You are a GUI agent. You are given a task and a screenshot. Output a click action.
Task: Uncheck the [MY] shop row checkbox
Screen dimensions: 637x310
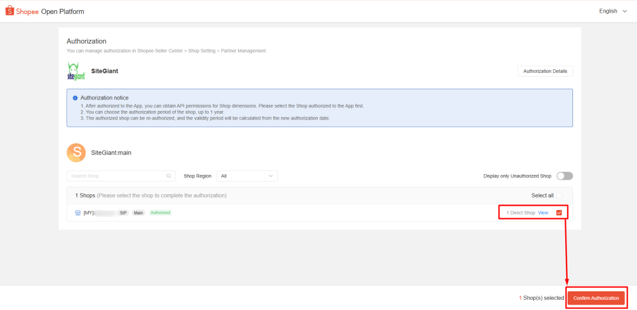pos(559,213)
